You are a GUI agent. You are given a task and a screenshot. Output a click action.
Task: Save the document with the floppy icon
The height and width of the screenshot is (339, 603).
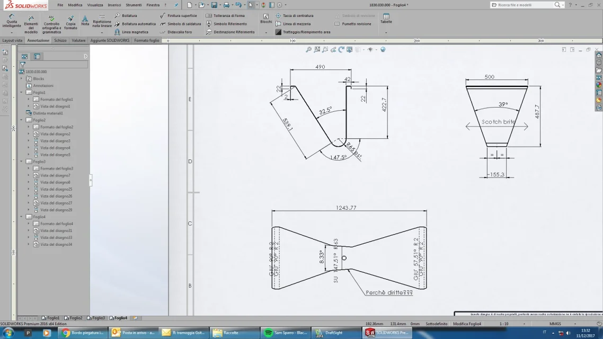point(214,5)
